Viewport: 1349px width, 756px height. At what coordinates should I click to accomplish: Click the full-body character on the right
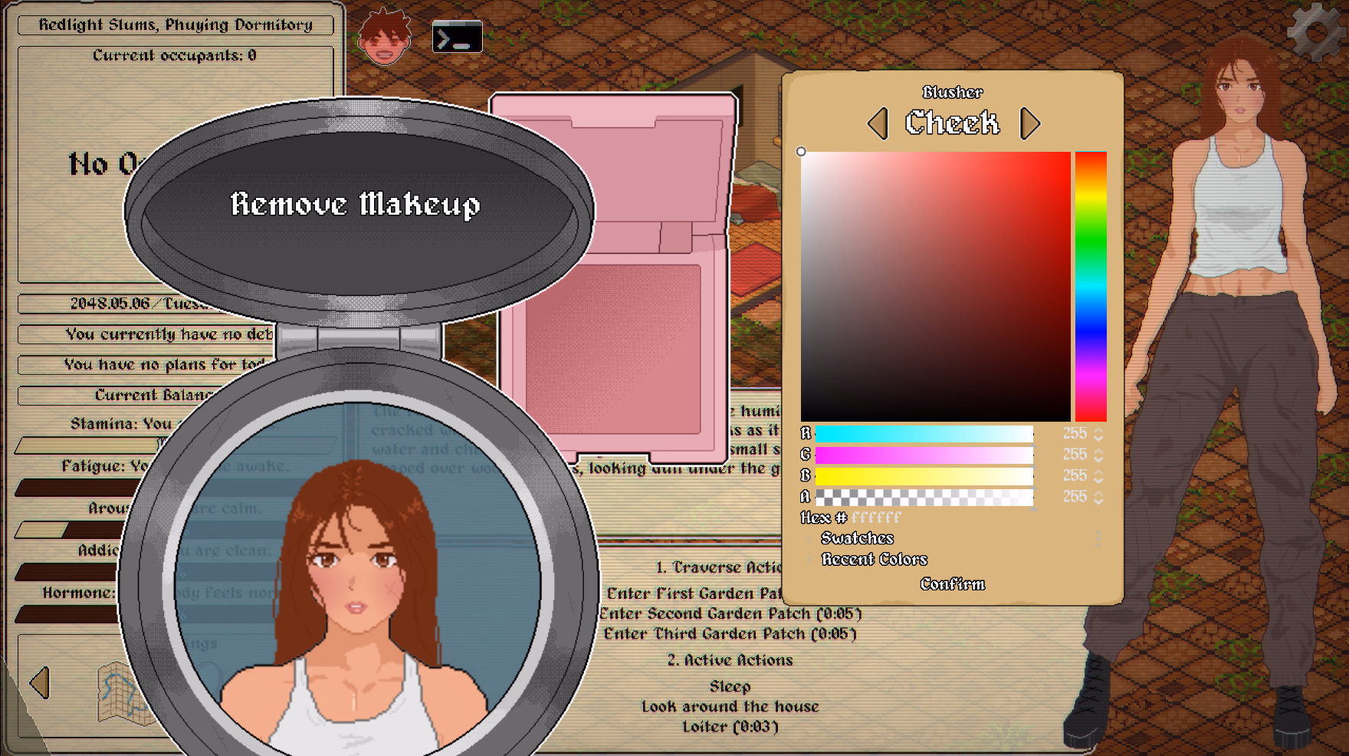[x=1217, y=391]
